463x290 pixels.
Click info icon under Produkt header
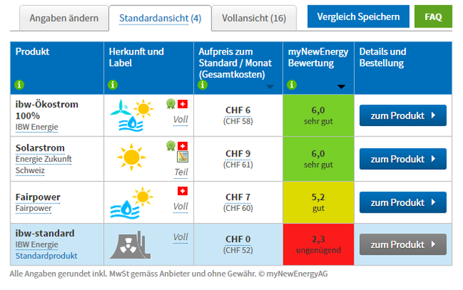click(x=19, y=85)
